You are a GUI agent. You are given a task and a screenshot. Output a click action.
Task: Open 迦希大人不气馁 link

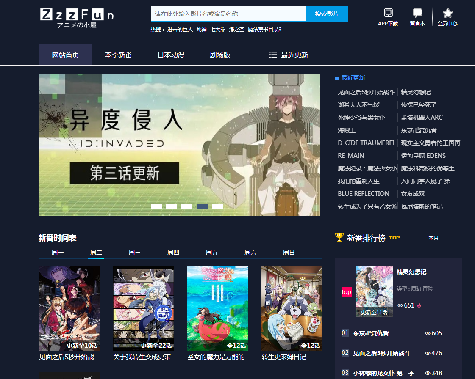pyautogui.click(x=358, y=105)
